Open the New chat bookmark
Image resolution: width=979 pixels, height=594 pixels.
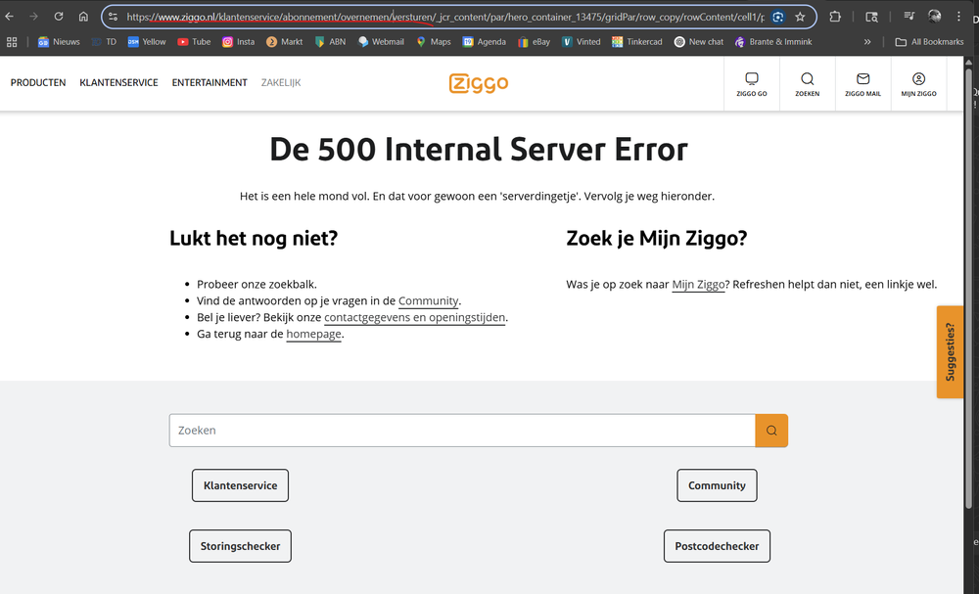[x=699, y=42]
